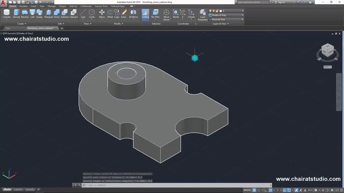This screenshot has width=344, height=193.
Task: Toggle the layer lock icon
Action: (x=217, y=11)
